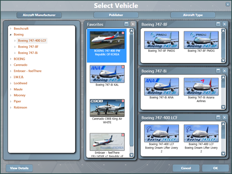Switch to Aircraft Manufacturer grouping
This screenshot has width=232, height=174.
[x=39, y=15]
